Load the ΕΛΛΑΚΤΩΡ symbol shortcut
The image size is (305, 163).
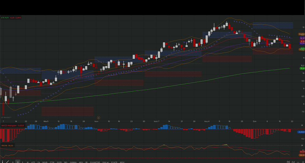coord(95,162)
